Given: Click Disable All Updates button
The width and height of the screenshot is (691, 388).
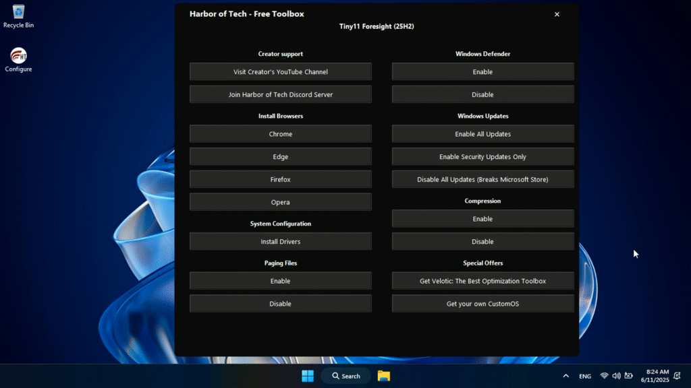Looking at the screenshot, I should (x=483, y=179).
